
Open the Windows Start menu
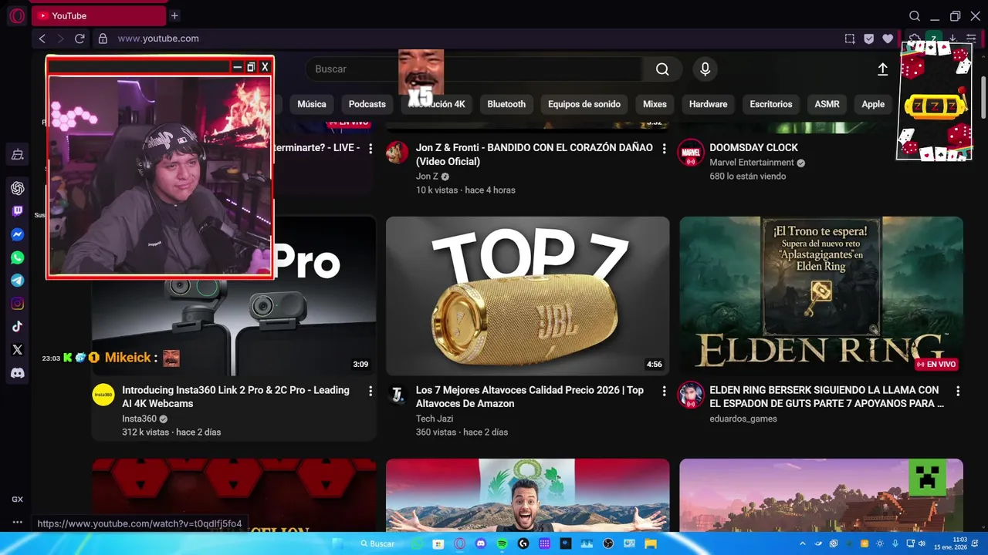[x=338, y=543]
